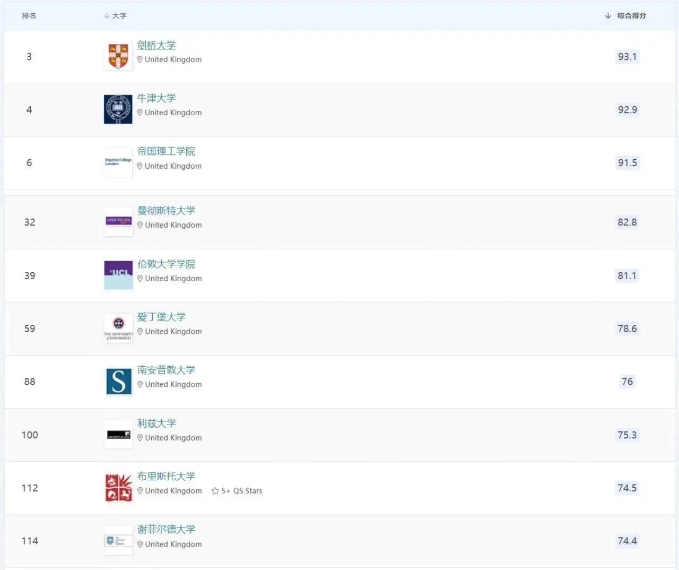This screenshot has width=679, height=570.
Task: Click the location pin under 牛津大学
Action: 140,113
